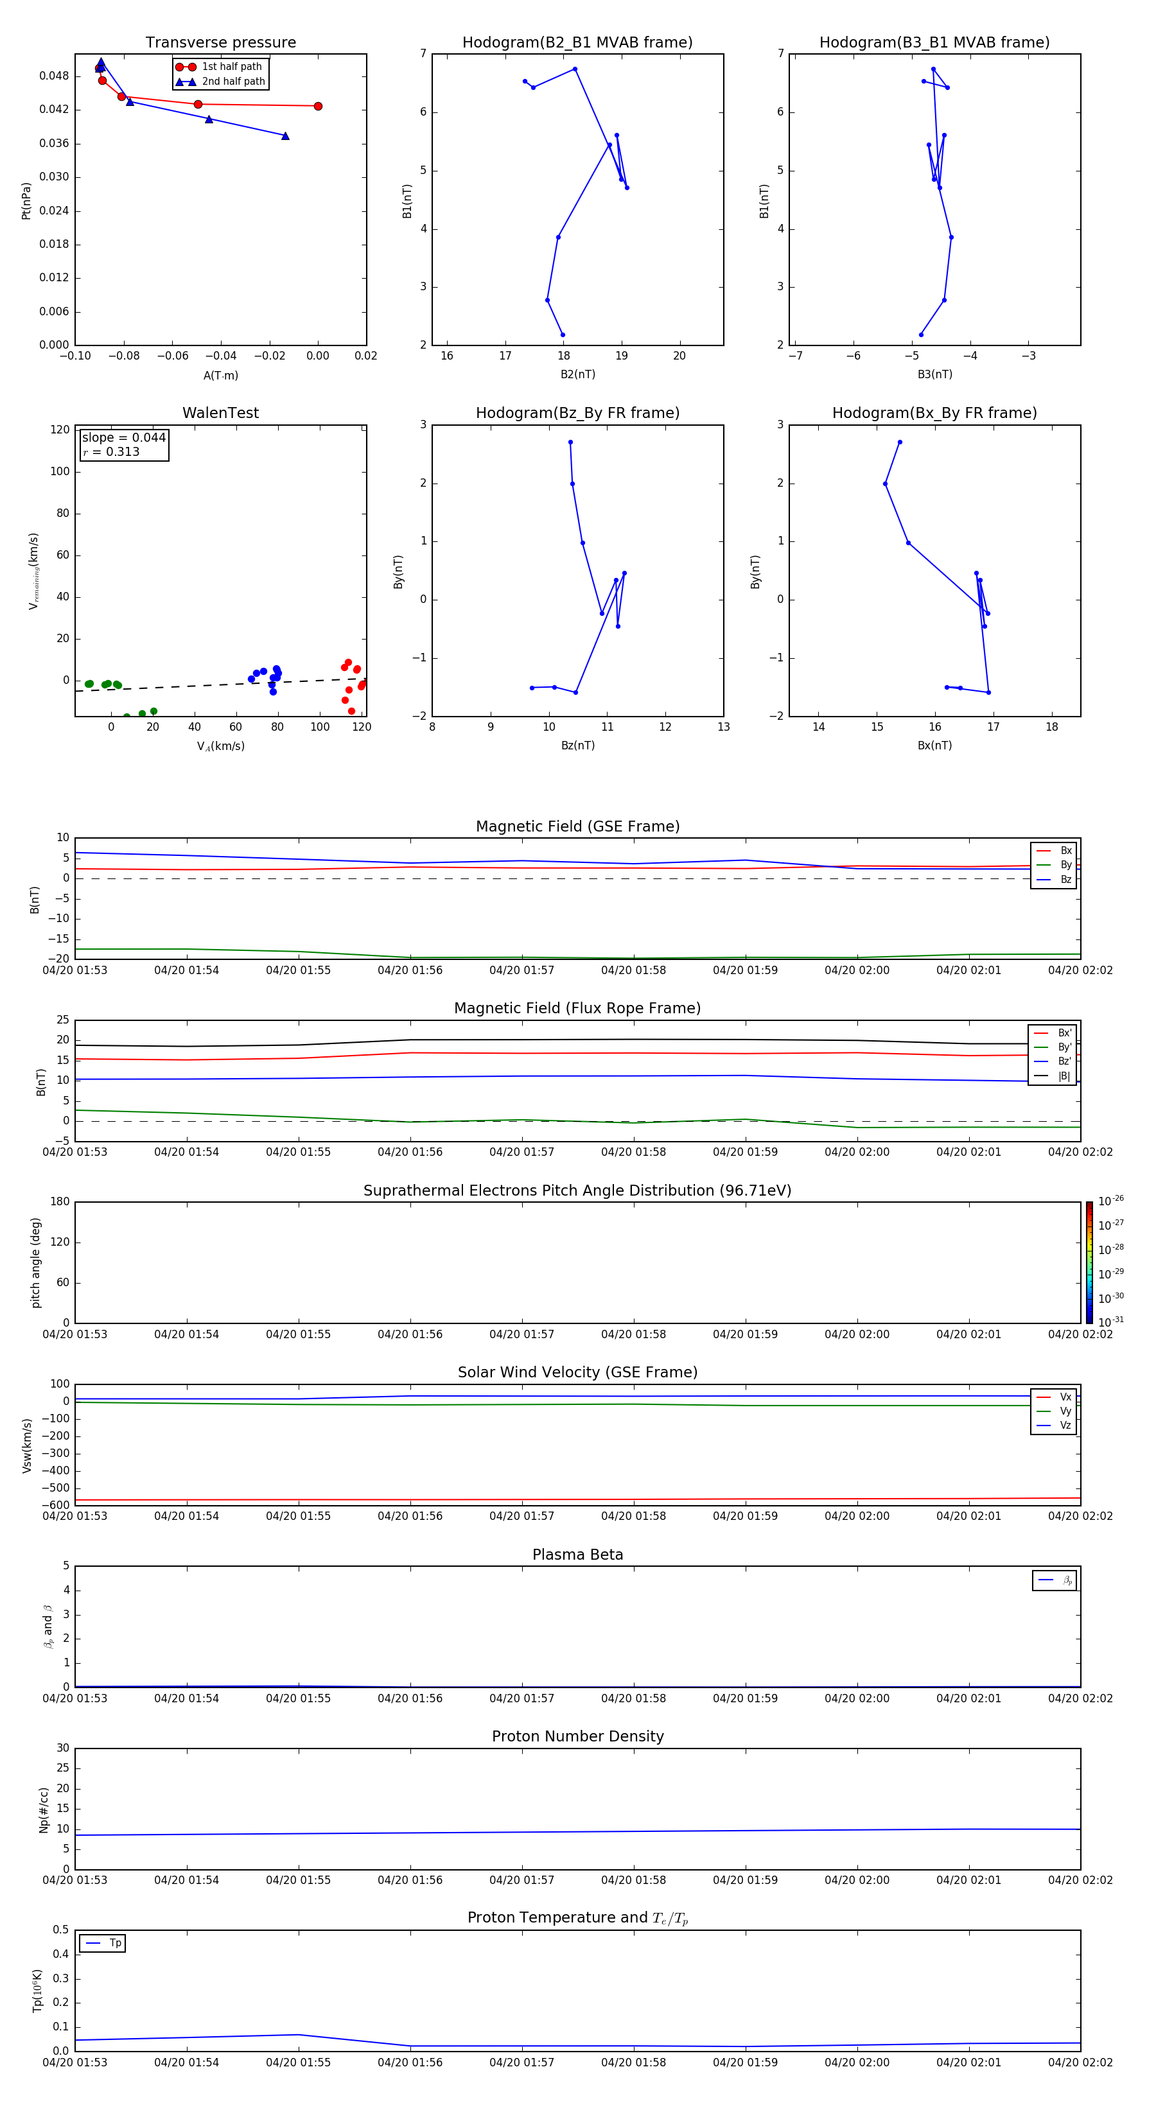Image resolution: width=1156 pixels, height=2119 pixels.
Task: Click the Hodogram(Bx_By FR frame) title
Action: 934,413
